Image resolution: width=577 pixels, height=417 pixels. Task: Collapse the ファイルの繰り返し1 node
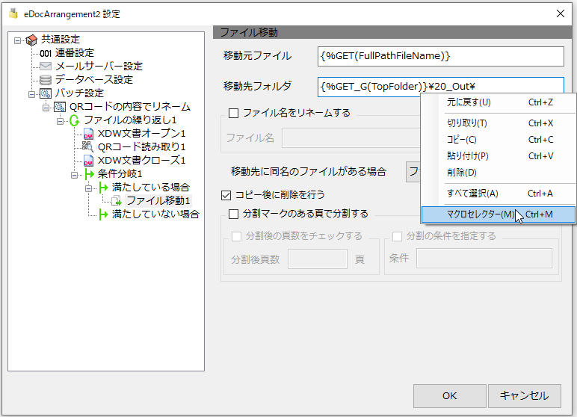(60, 121)
